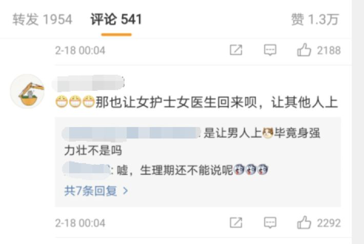Open the blurred commenter username
This screenshot has width=364, height=244.
coord(88,83)
